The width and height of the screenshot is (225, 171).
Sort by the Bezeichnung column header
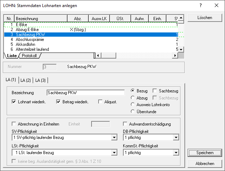42,18
